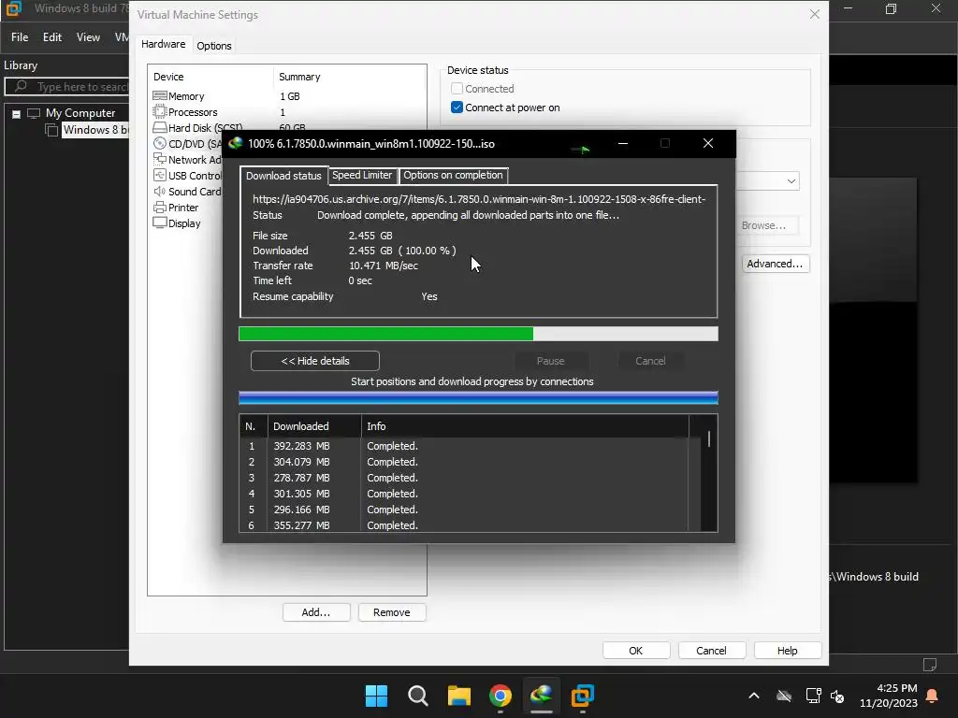Open the Speed Limiter tab
958x718 pixels.
362,175
